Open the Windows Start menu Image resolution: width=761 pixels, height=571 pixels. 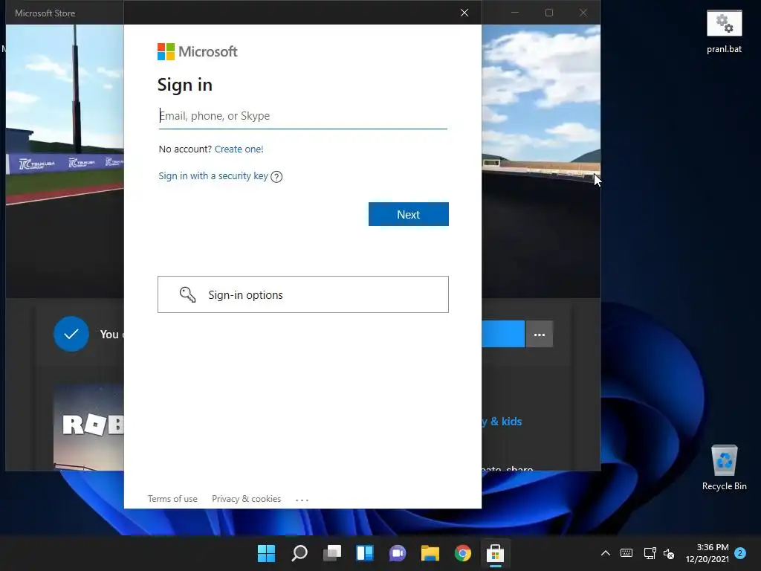coord(266,553)
